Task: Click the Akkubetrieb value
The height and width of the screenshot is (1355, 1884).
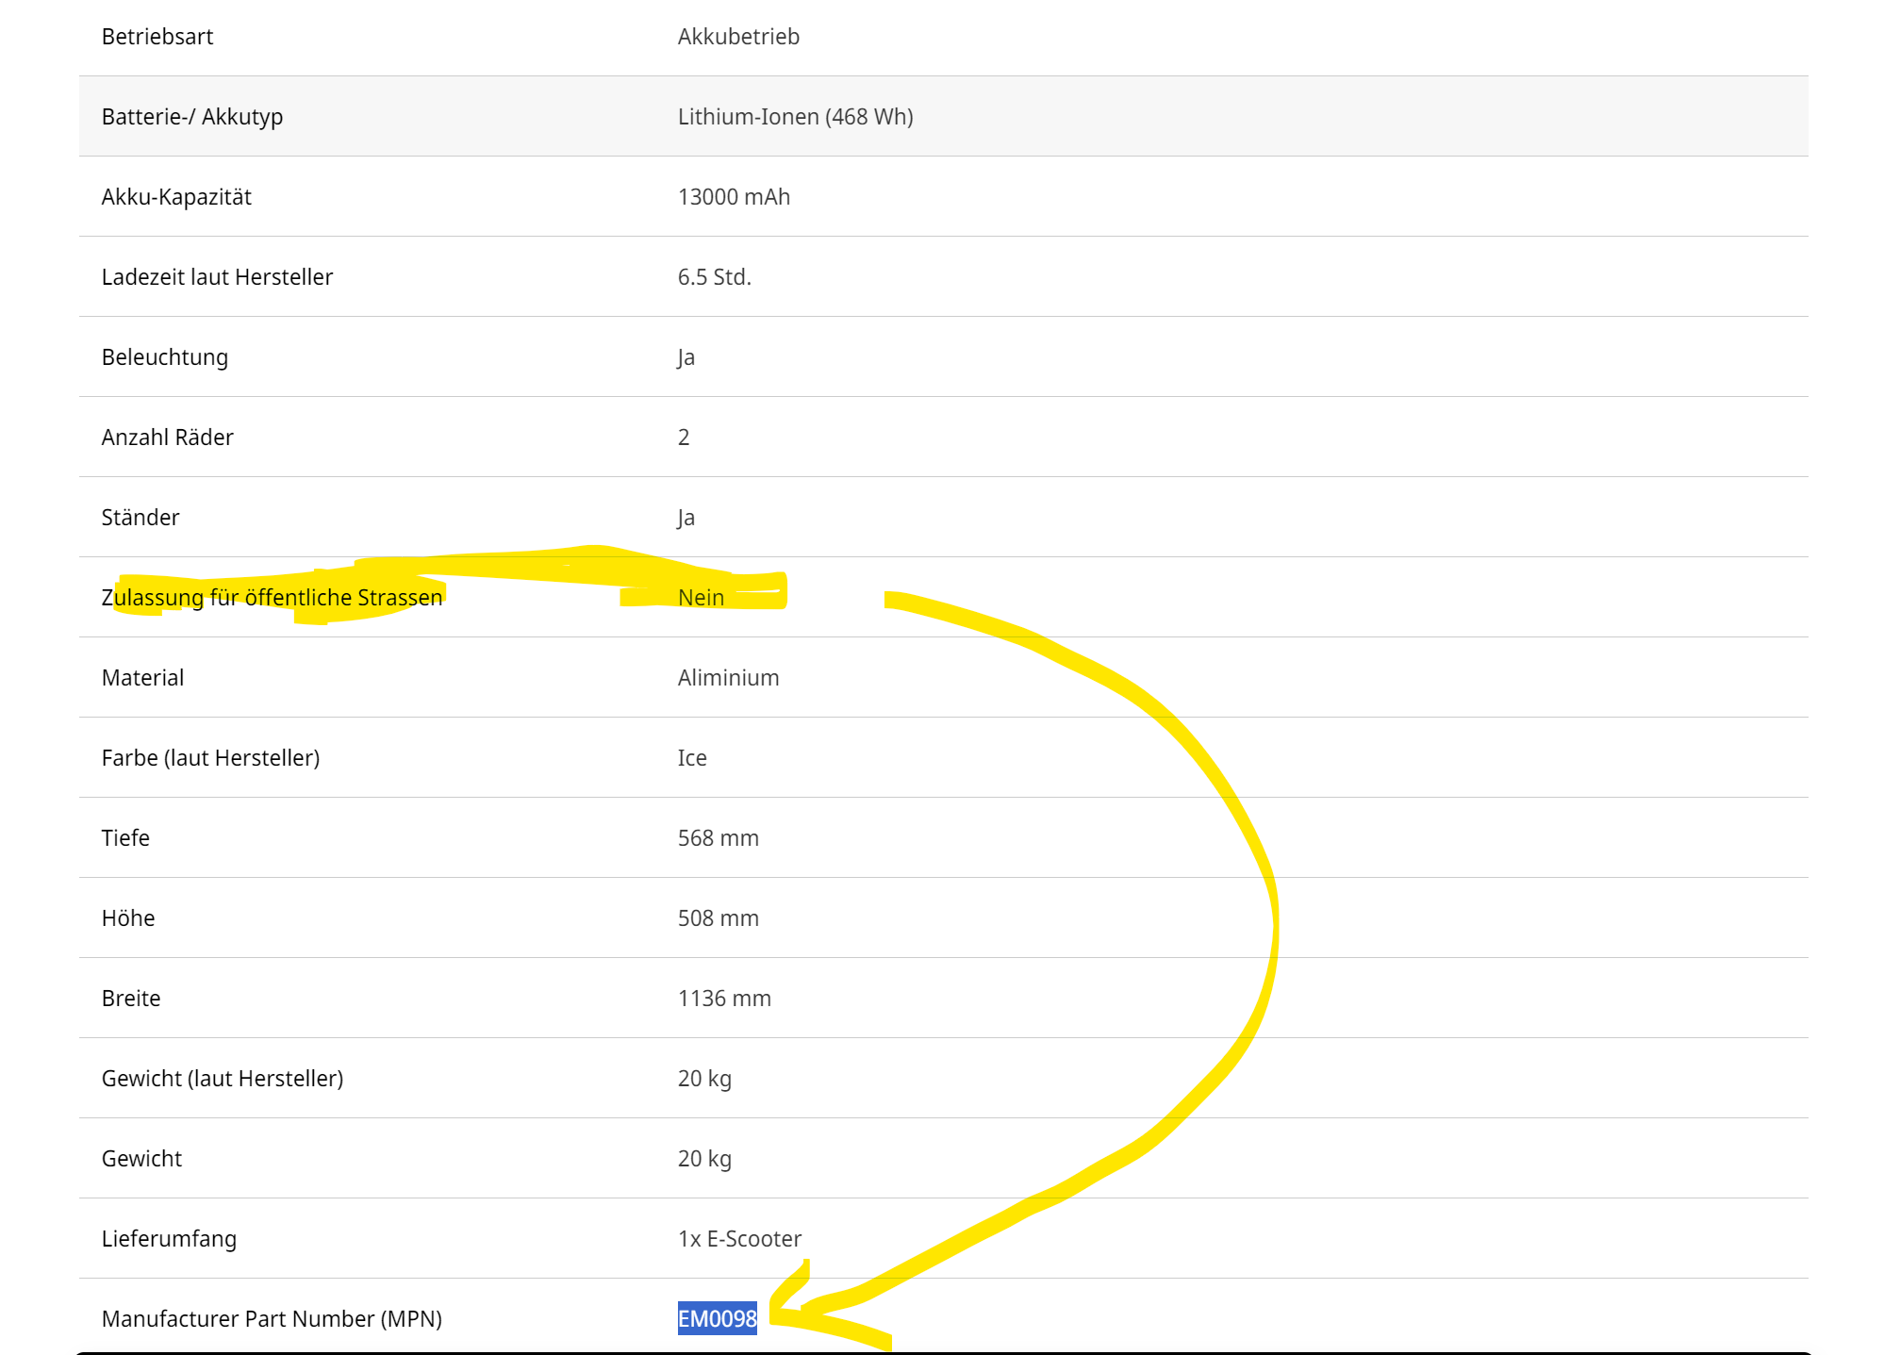Action: pyautogui.click(x=738, y=37)
